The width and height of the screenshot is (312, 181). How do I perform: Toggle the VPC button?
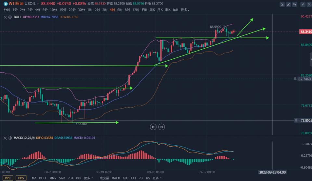pyautogui.click(x=8, y=178)
